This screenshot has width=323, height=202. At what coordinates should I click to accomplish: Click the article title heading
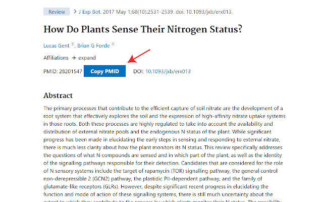[x=142, y=29]
